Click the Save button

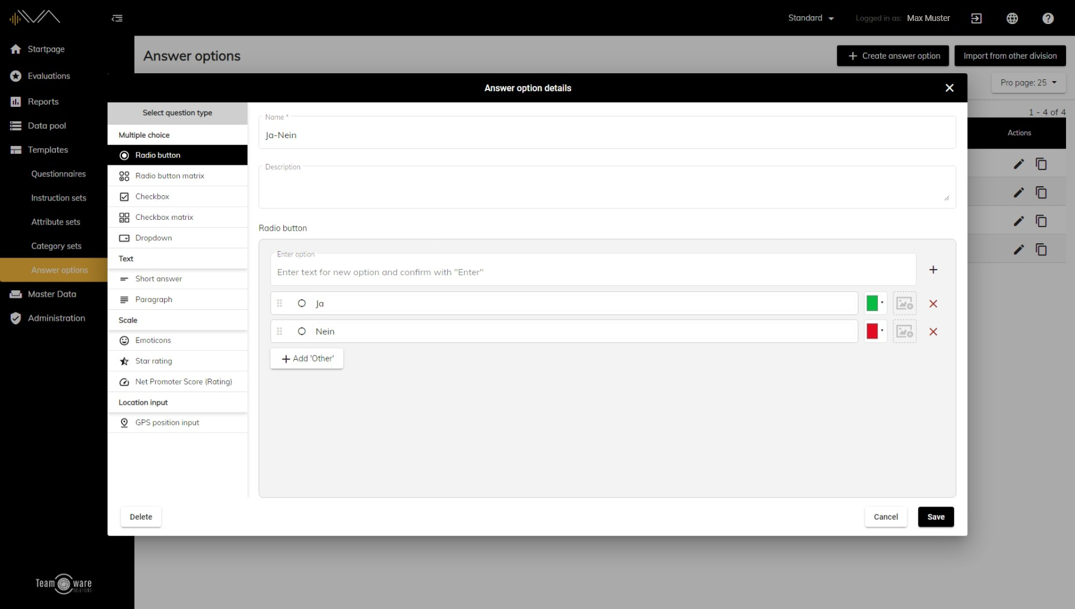coord(936,517)
